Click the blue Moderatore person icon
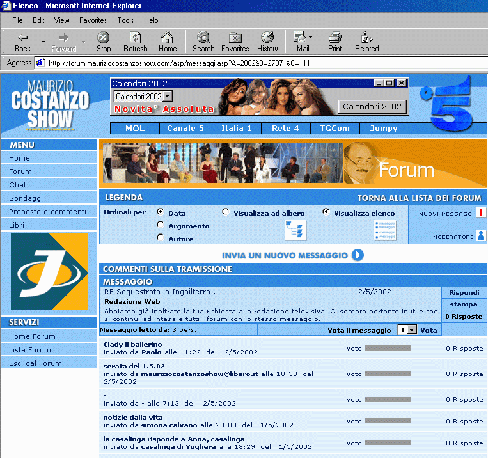 [481, 235]
